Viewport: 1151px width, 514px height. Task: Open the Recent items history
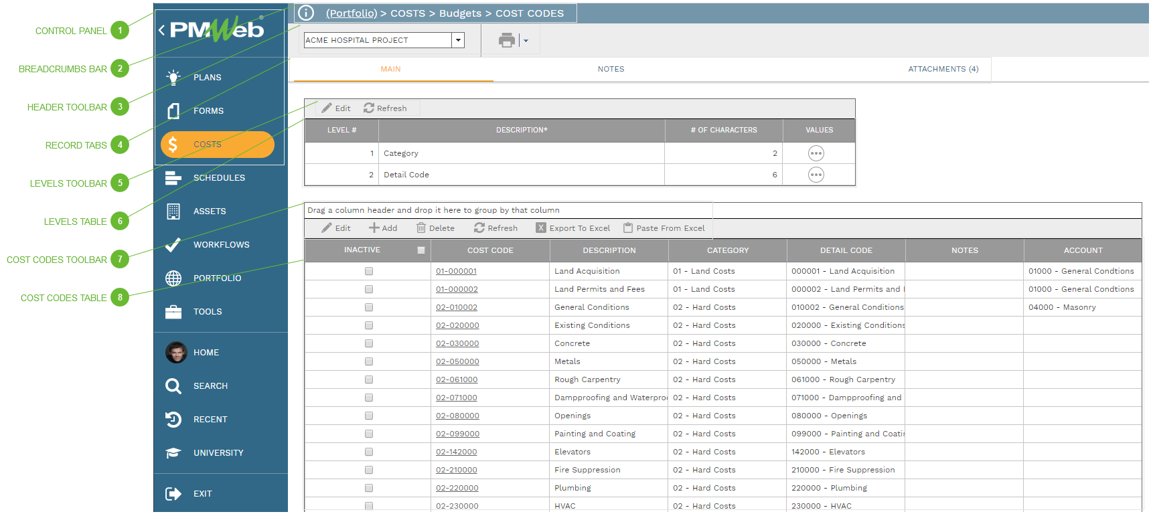pos(210,420)
